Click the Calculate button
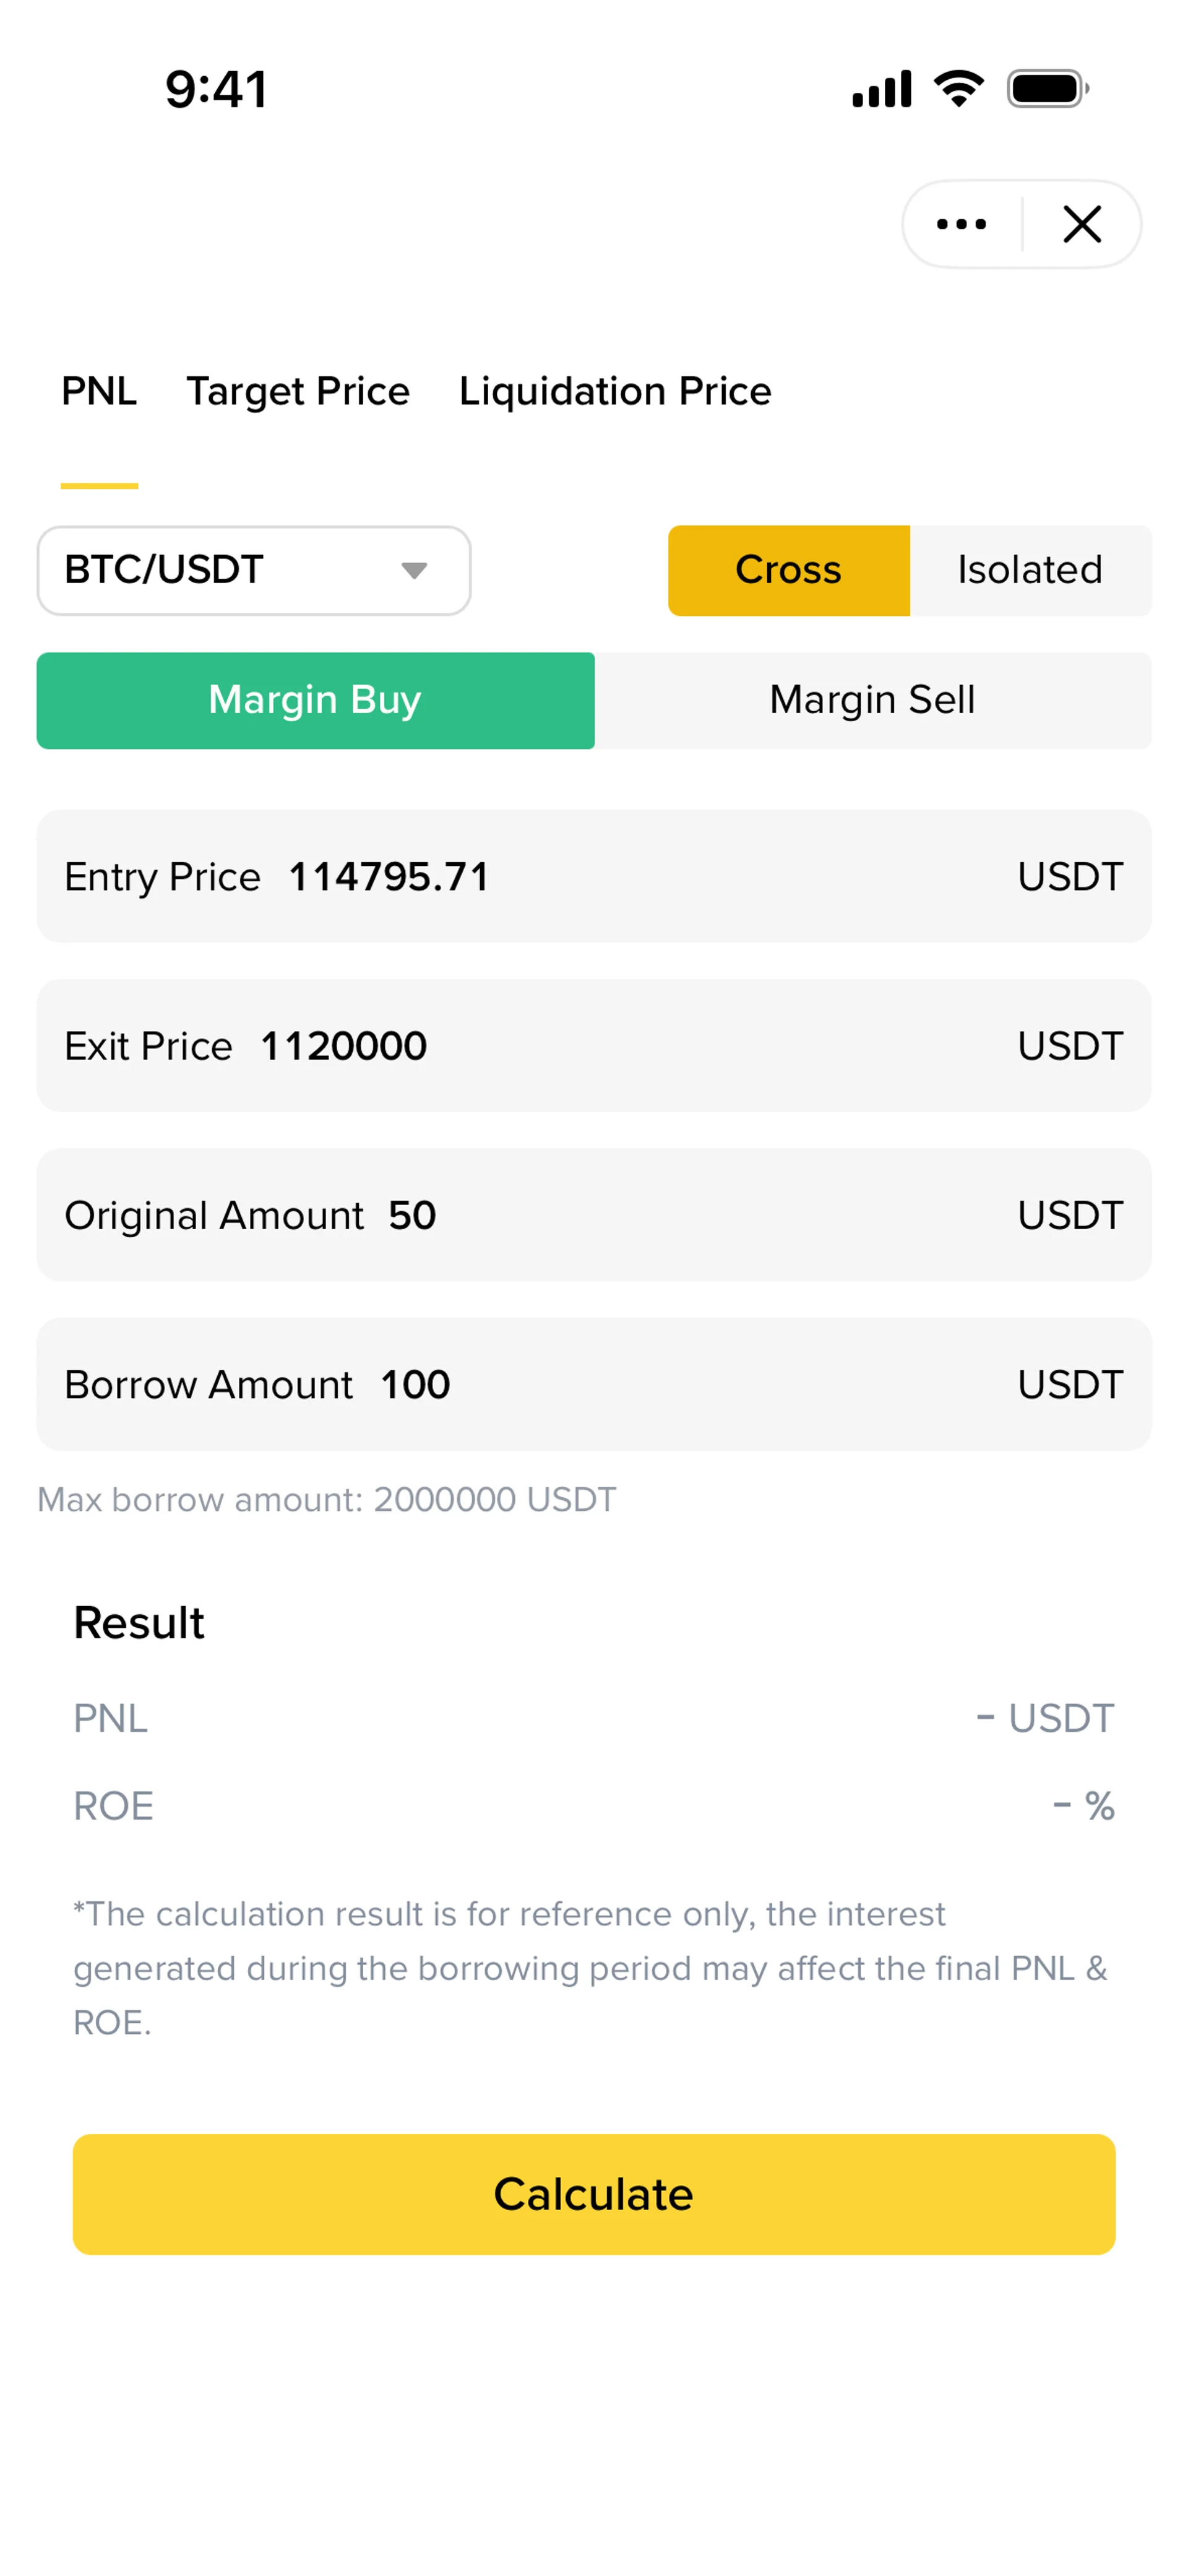 594,2194
